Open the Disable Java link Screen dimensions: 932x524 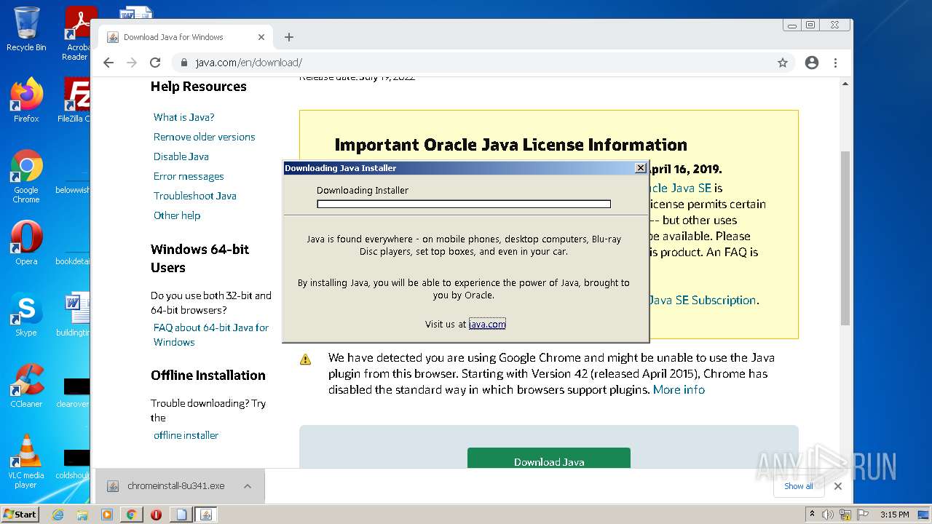coord(181,156)
